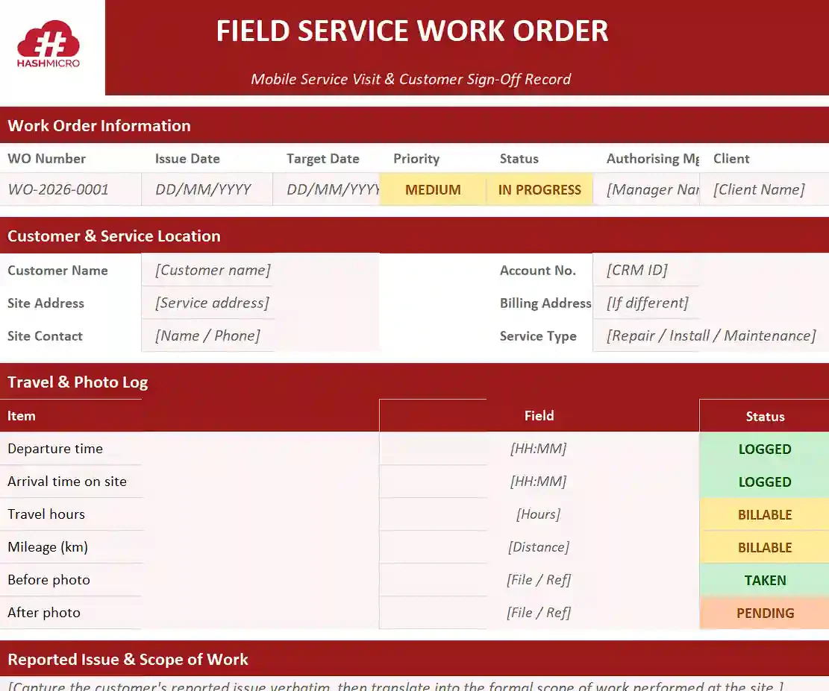829x691 pixels.
Task: Click the Field column header
Action: 539,416
